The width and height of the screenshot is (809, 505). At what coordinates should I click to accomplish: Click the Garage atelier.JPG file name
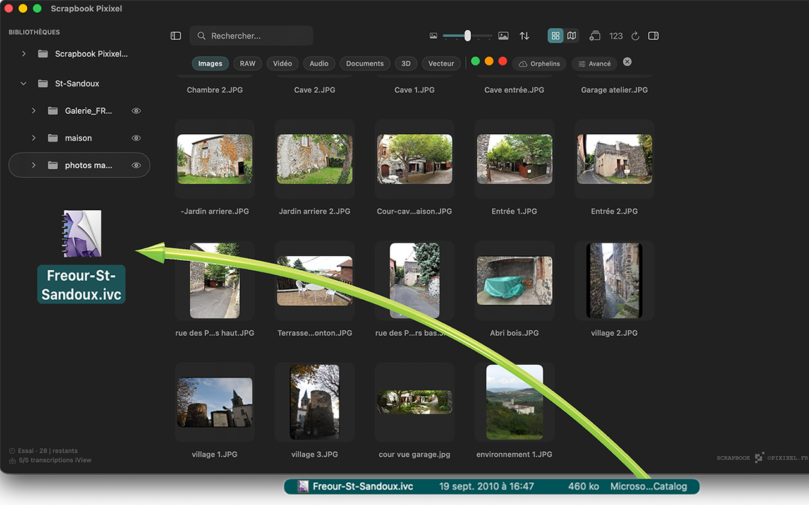pos(614,90)
